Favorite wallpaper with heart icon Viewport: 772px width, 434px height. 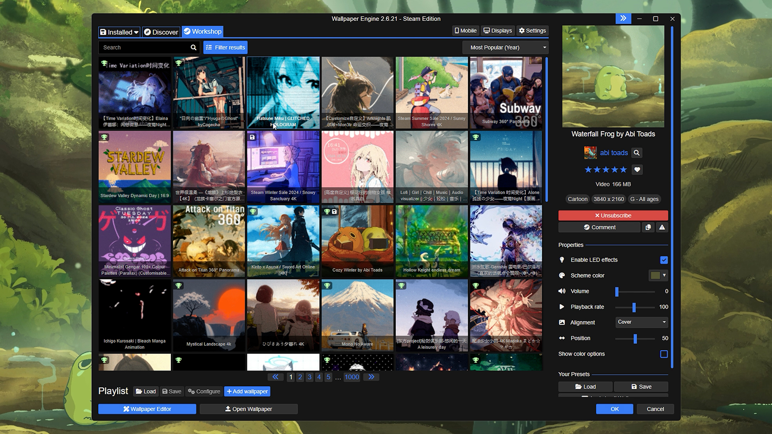tap(637, 170)
